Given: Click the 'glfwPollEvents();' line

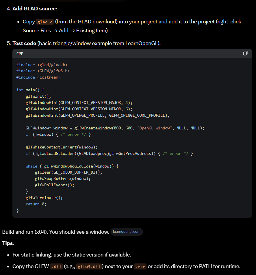Looking at the screenshot, I should point(55,185).
